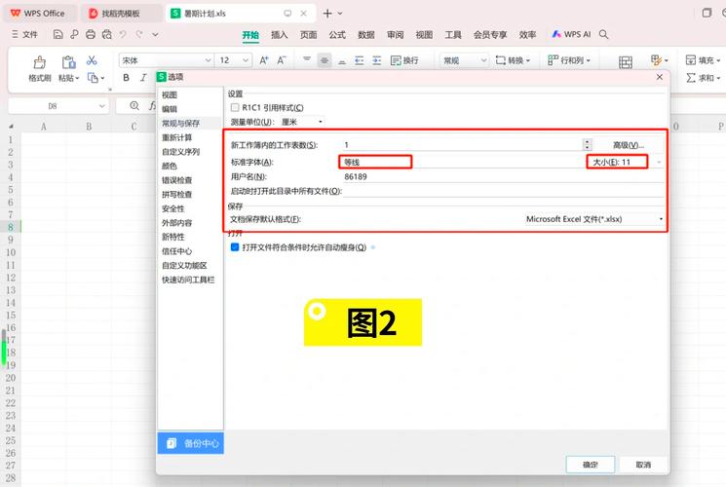
Task: Select 重新计算 in options sidebar
Action: 176,137
